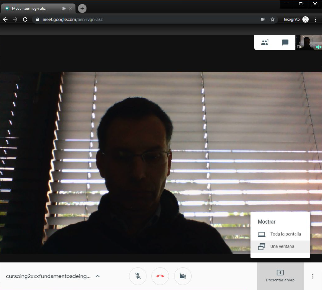Go back with browser back arrow
The width and height of the screenshot is (322, 290).
[x=5, y=19]
